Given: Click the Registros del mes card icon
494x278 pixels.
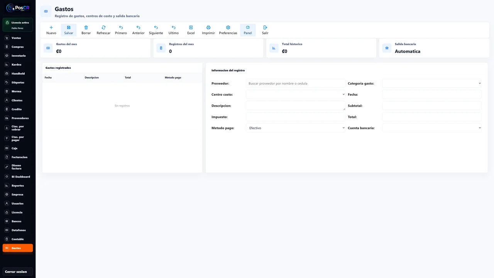Looking at the screenshot, I should (161, 48).
